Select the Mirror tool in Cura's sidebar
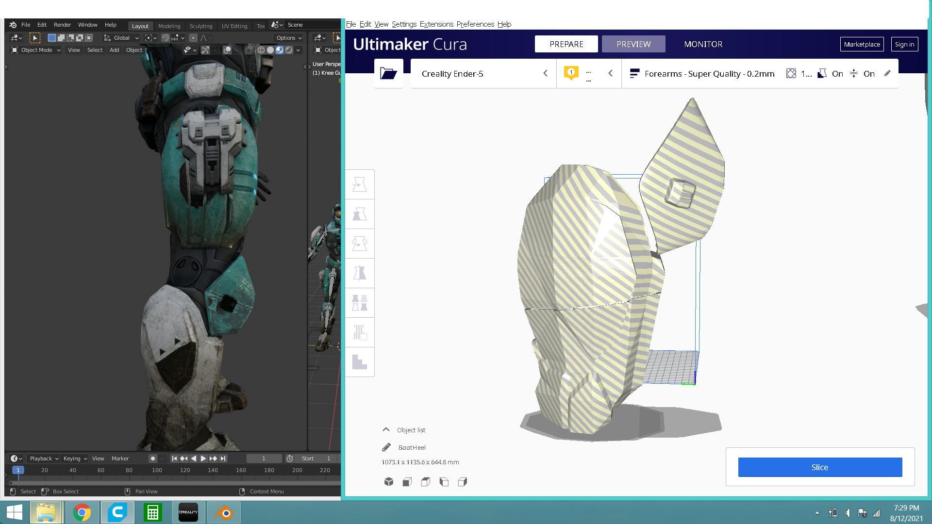Screen dimensions: 932x524 pos(360,273)
